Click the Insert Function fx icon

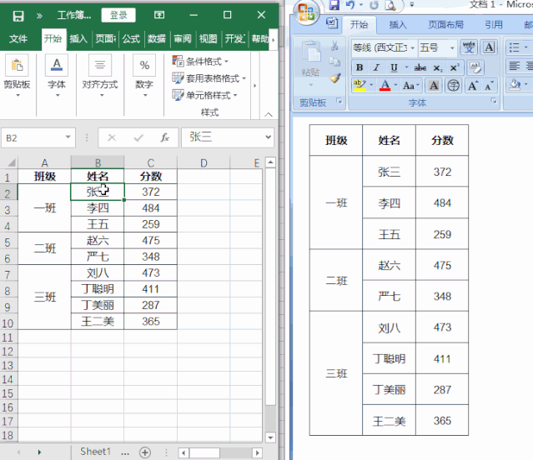(165, 137)
